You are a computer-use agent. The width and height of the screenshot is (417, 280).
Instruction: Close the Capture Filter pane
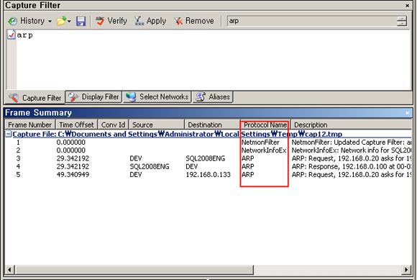tap(407, 5)
